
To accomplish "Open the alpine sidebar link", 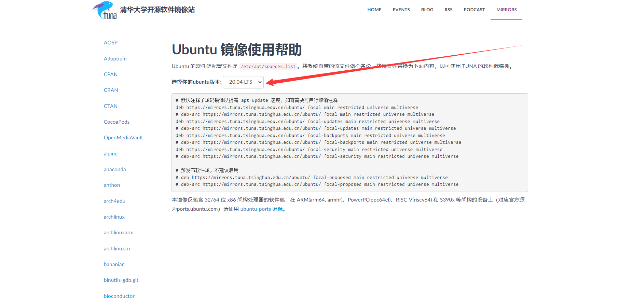I will 111,154.
